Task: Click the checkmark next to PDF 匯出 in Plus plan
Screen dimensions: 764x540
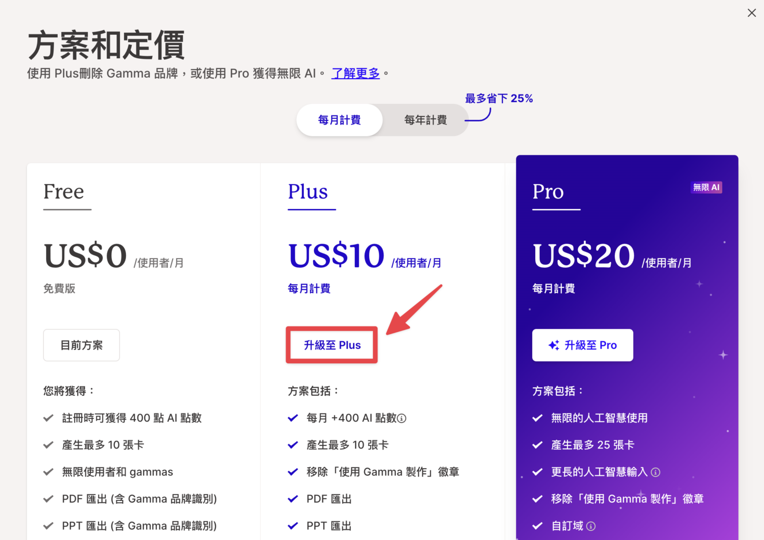Action: 293,499
